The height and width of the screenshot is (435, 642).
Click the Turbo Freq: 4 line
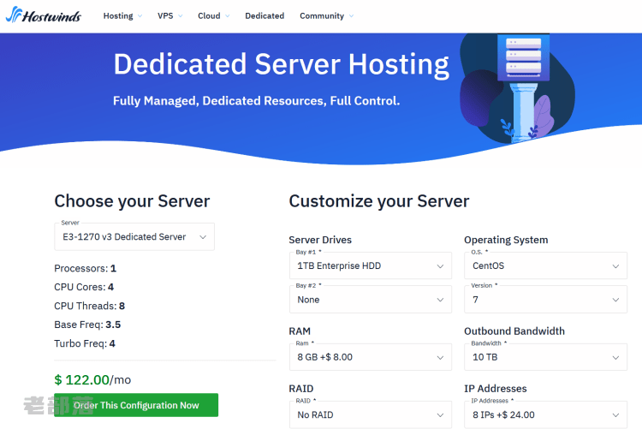point(85,343)
